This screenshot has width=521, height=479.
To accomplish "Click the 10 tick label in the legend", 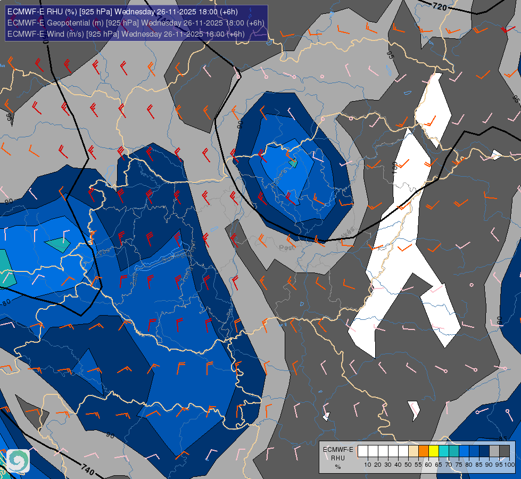I will 368,465.
